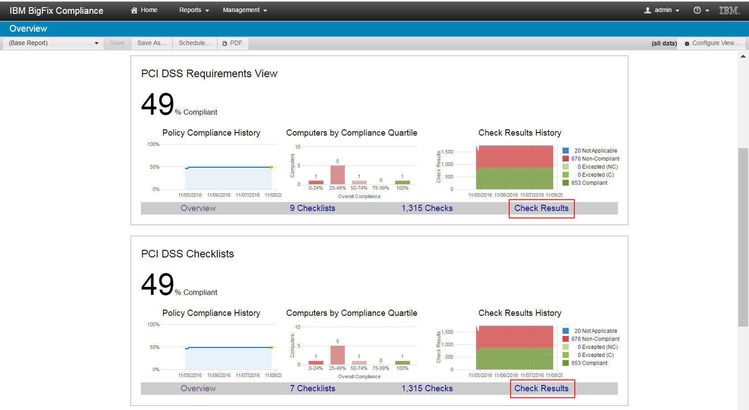
Task: Click the blue Not Applicable legend swatch in Requirements View
Action: tap(566, 151)
